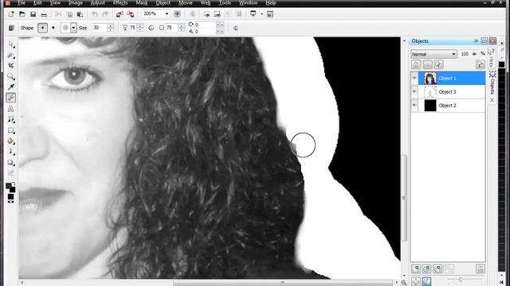Click the Object 1 layer thumbnail
The width and height of the screenshot is (510, 286).
[x=430, y=78]
